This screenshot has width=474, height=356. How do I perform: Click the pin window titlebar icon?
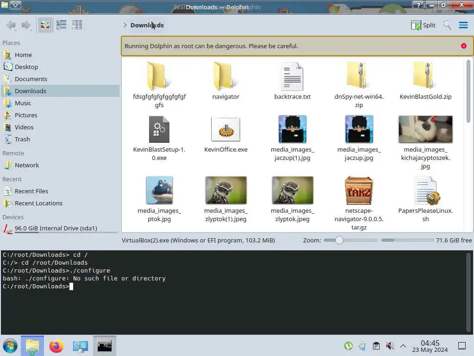click(16, 5)
